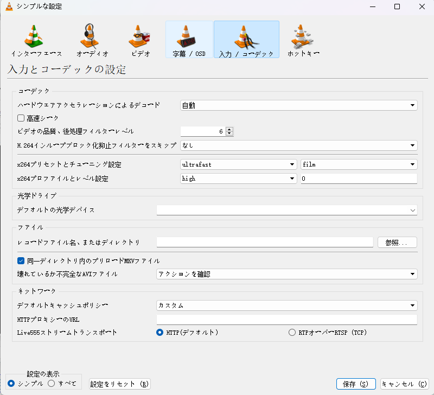Viewport: 434px width, 395px height.
Task: Select RTPオーバーRTSP (TCP) transport
Action: (x=291, y=332)
